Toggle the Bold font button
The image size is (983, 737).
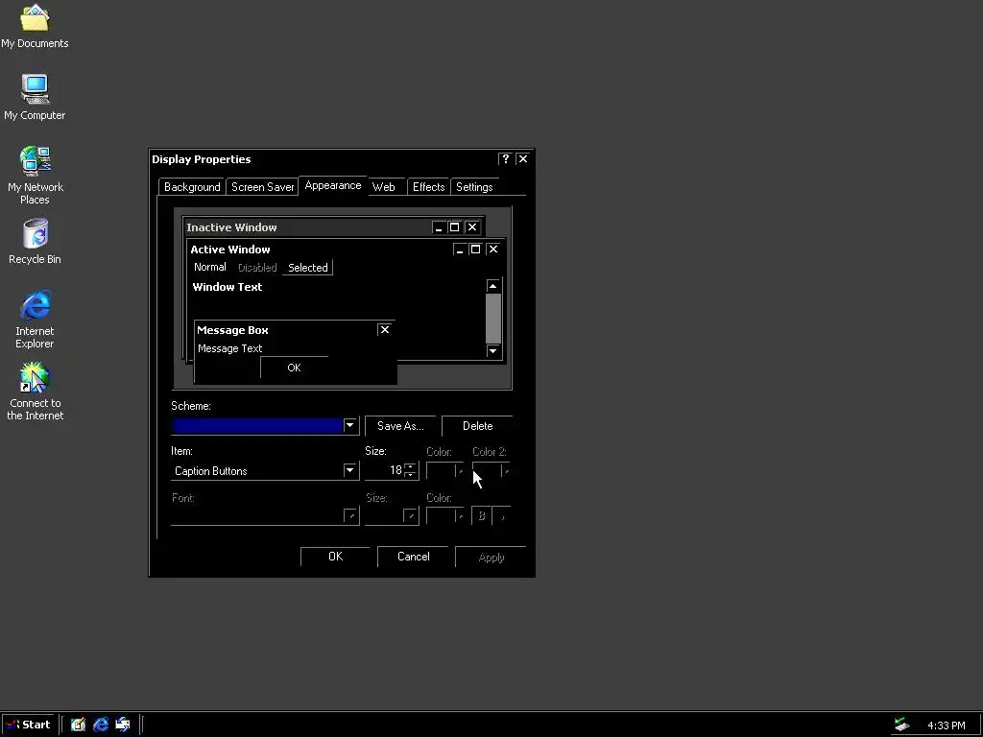(x=482, y=515)
